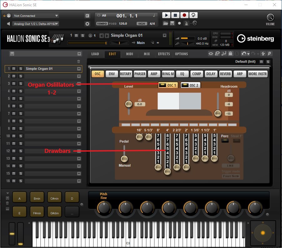The width and height of the screenshot is (282, 248).
Task: Click the MIDI reset lightning icon
Action: tap(263, 53)
